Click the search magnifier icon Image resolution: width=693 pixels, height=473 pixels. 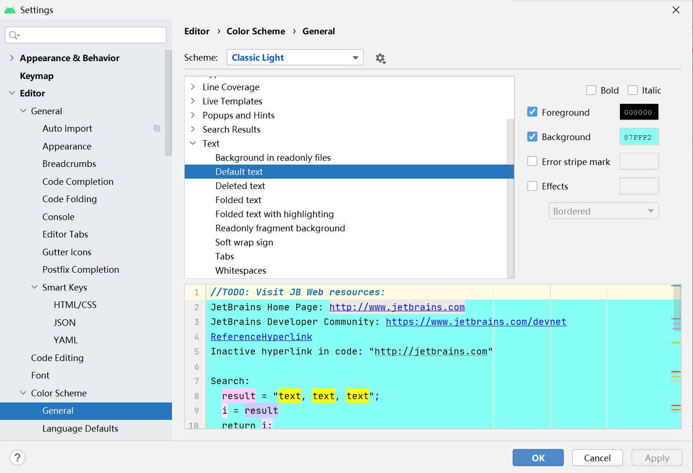14,35
